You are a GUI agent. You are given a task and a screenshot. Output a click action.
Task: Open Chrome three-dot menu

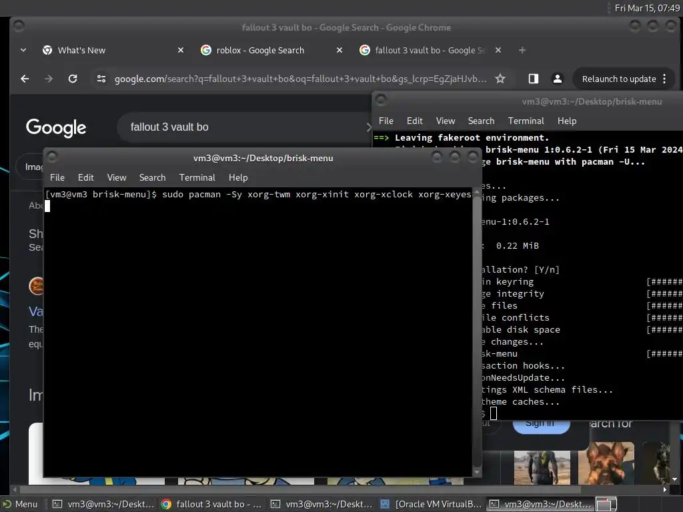click(664, 79)
